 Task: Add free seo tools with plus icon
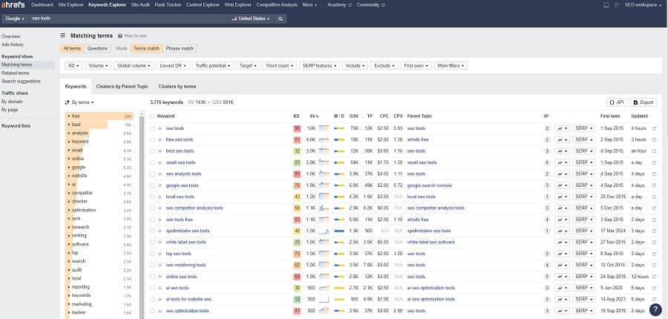160,139
